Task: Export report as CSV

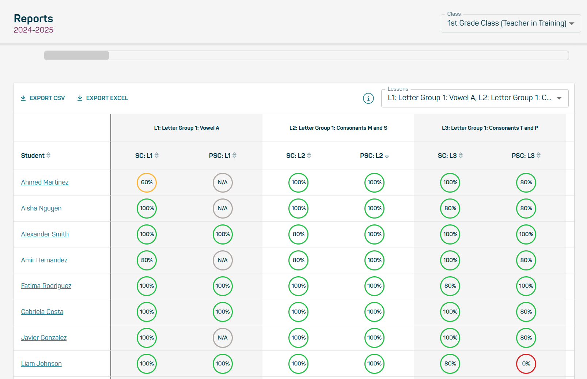Action: pos(43,98)
